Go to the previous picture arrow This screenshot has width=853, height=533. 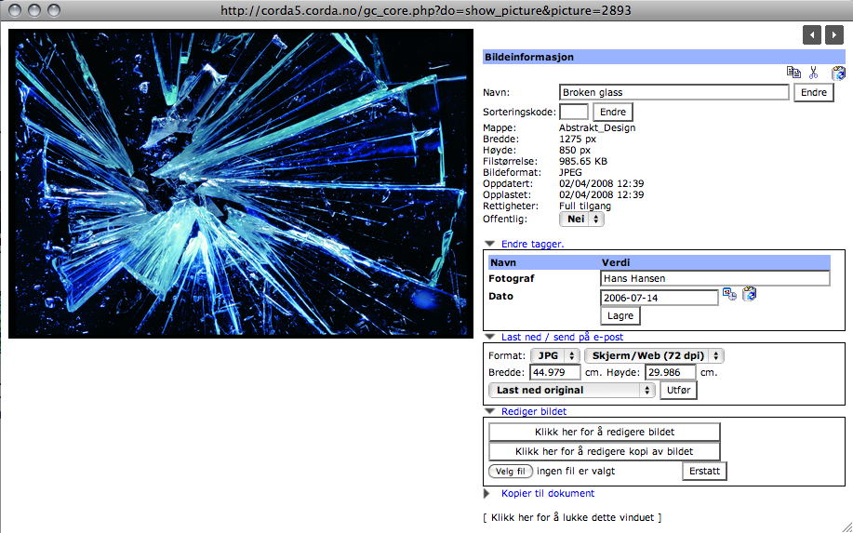pyautogui.click(x=812, y=34)
